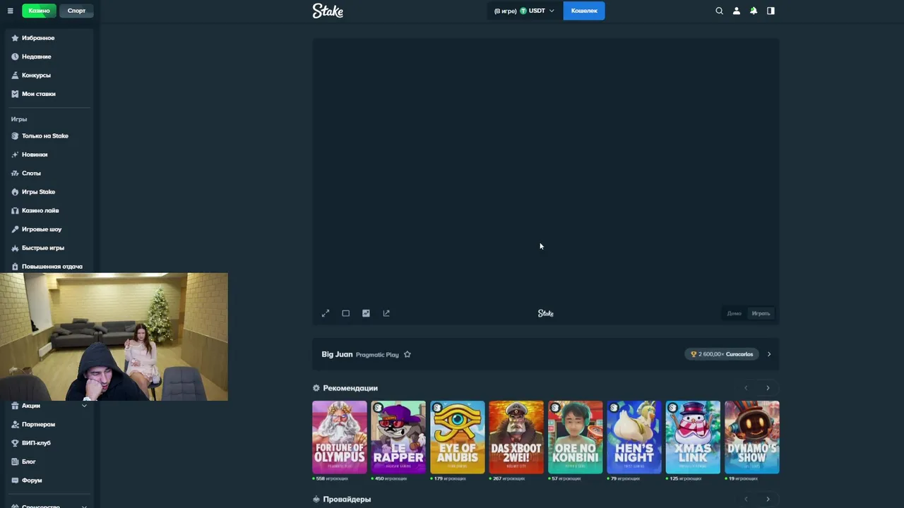Screen dimensions: 904x508
Task: Toggle the right side panel icon
Action: click(x=771, y=11)
